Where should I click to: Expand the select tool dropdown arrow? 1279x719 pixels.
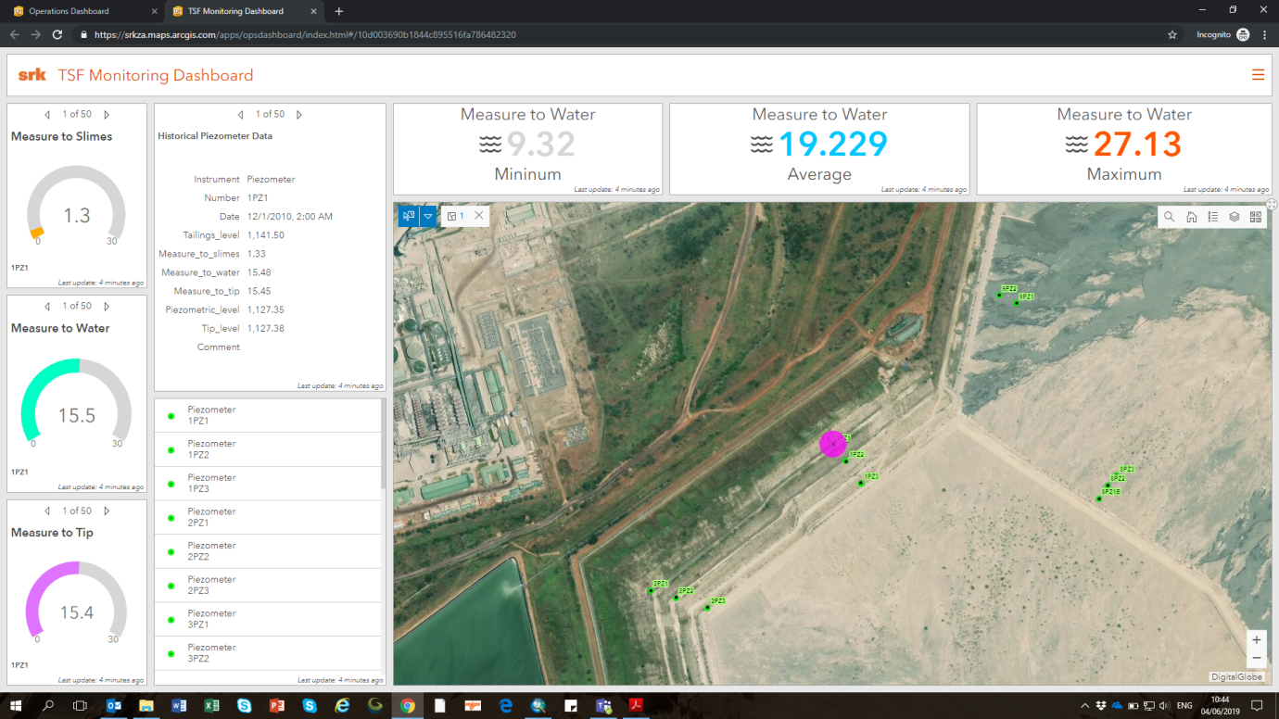coord(428,216)
